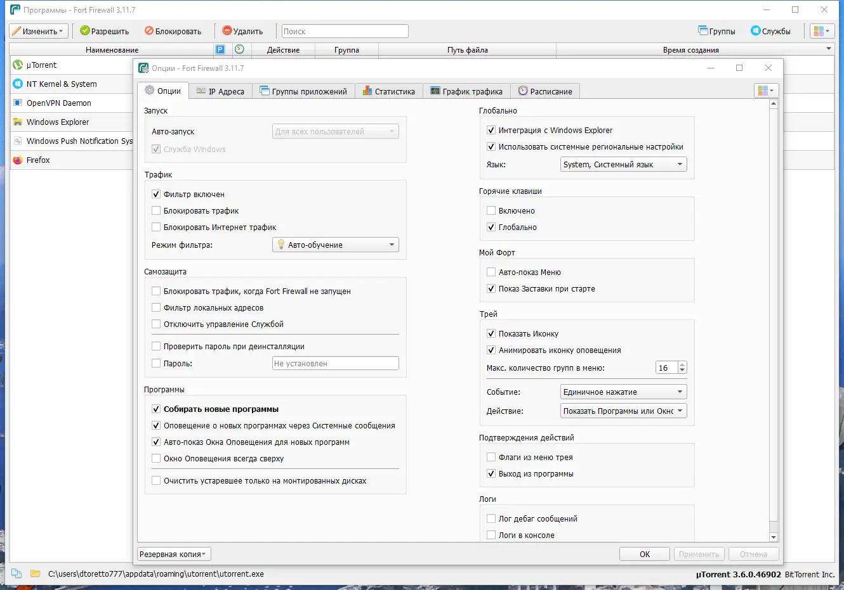Click the Поиск search field

click(x=345, y=31)
